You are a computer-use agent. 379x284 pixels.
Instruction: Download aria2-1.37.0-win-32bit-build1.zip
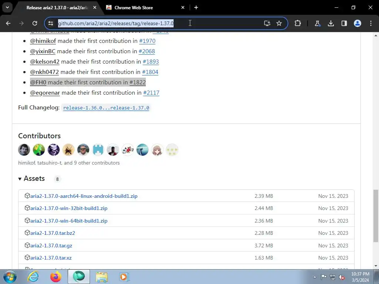(69, 208)
